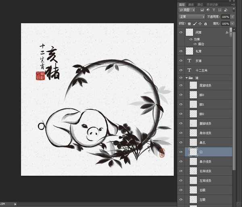
Task: Click the 描边 stroke effect label
Action: (201, 44)
